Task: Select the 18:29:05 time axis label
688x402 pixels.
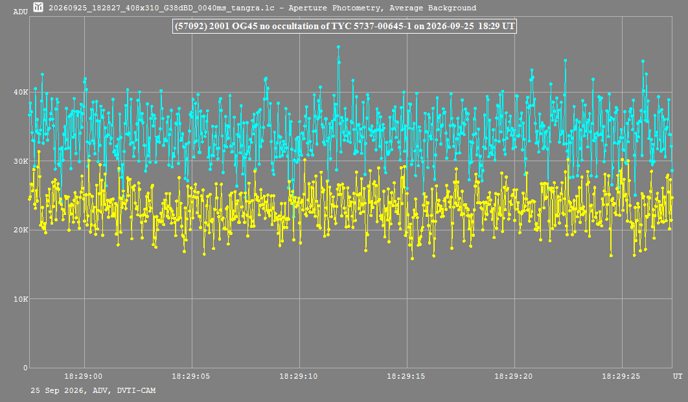Action: [191, 376]
